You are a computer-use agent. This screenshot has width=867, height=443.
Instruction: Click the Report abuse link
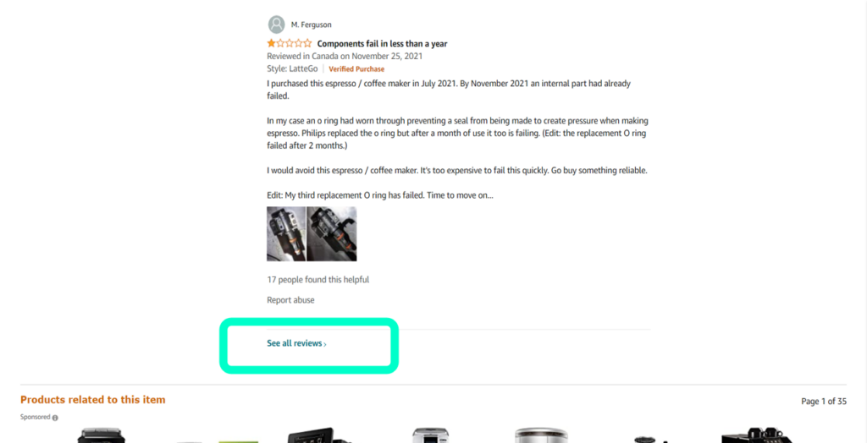(291, 300)
